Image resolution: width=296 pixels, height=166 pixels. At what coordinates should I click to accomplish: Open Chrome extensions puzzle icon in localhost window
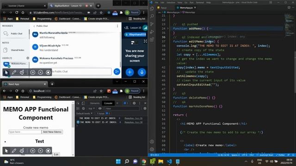point(121,91)
